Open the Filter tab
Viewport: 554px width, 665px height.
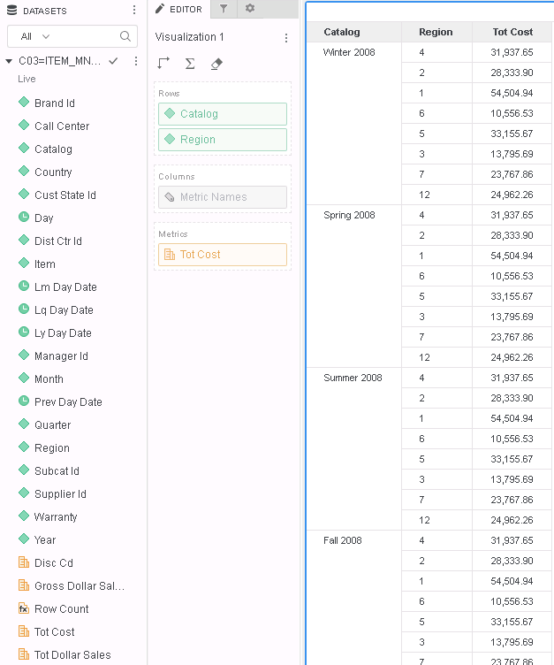224,9
